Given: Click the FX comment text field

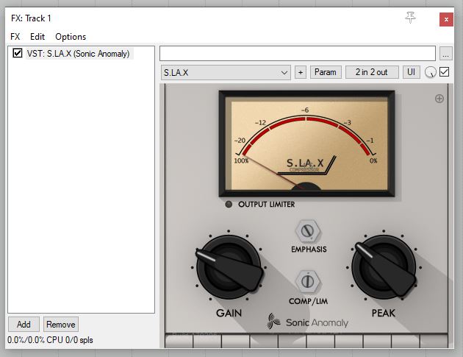Looking at the screenshot, I should click(x=298, y=54).
